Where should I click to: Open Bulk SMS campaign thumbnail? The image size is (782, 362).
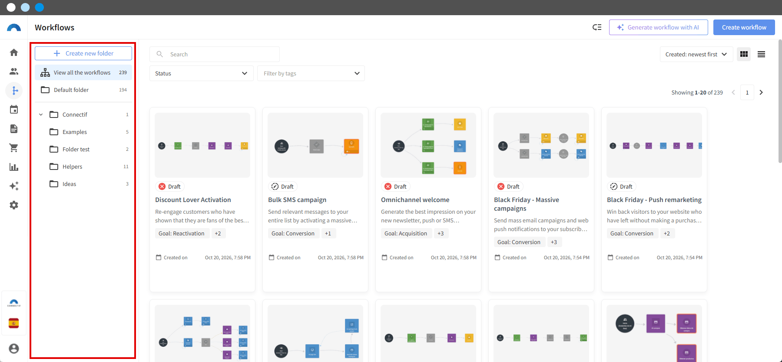tap(315, 145)
